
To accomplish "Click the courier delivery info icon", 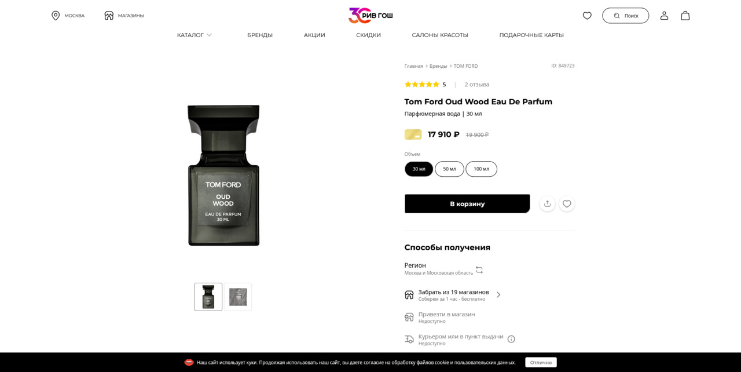I will point(511,339).
